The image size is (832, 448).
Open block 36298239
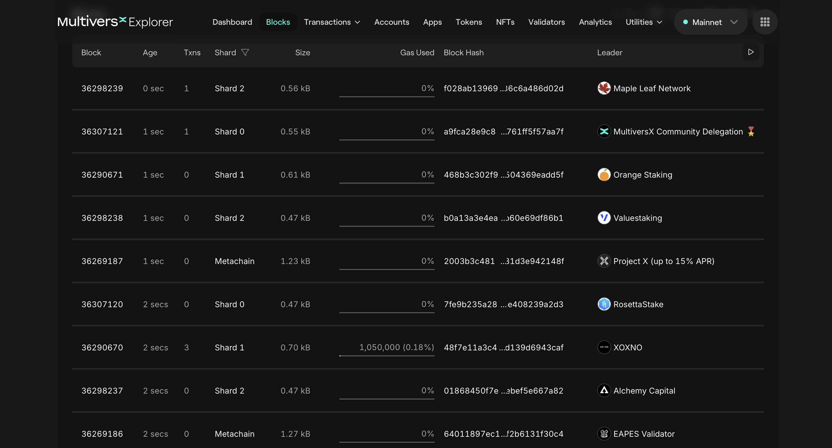click(102, 88)
